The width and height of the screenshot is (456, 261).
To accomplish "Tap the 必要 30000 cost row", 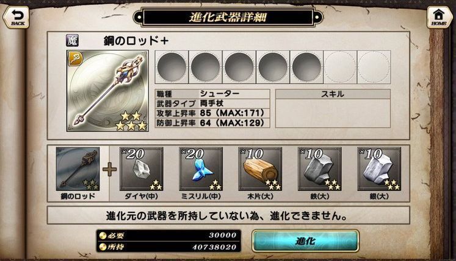I will [x=168, y=235].
